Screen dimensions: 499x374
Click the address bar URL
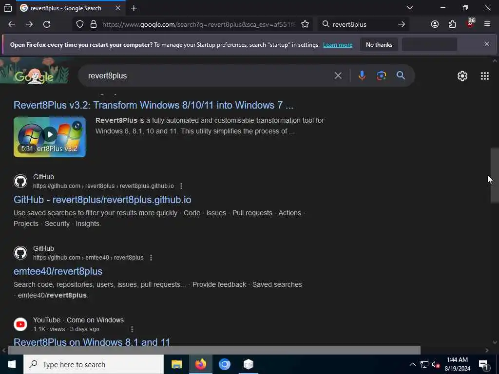point(199,24)
